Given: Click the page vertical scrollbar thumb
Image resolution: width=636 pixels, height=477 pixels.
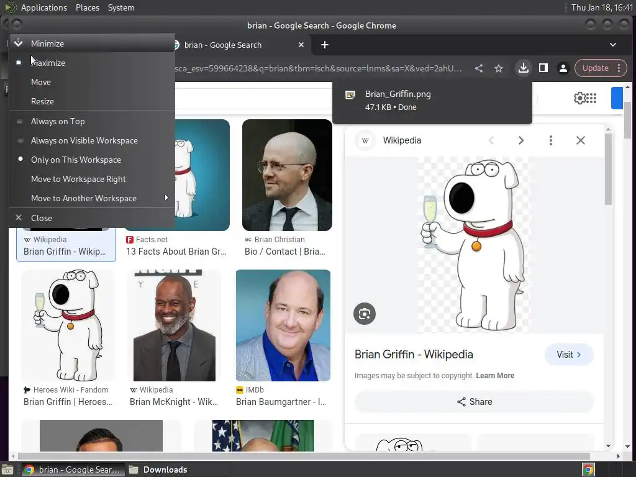Looking at the screenshot, I should pyautogui.click(x=627, y=120).
